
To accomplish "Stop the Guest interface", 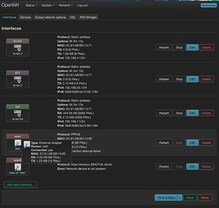I will (x=179, y=47).
